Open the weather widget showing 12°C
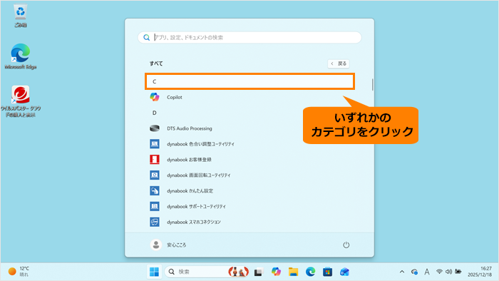 19,272
